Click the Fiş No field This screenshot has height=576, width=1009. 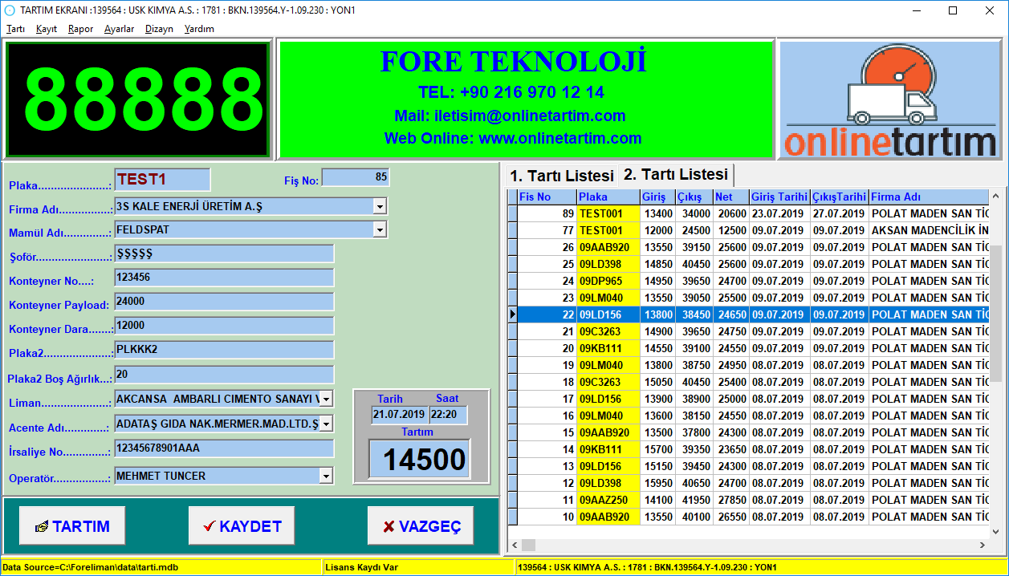(x=356, y=177)
